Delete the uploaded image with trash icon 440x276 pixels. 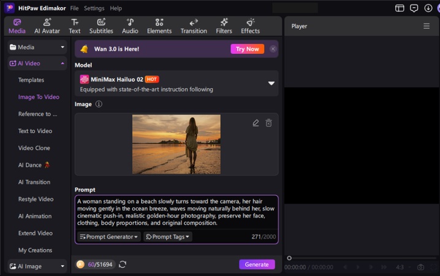[268, 123]
